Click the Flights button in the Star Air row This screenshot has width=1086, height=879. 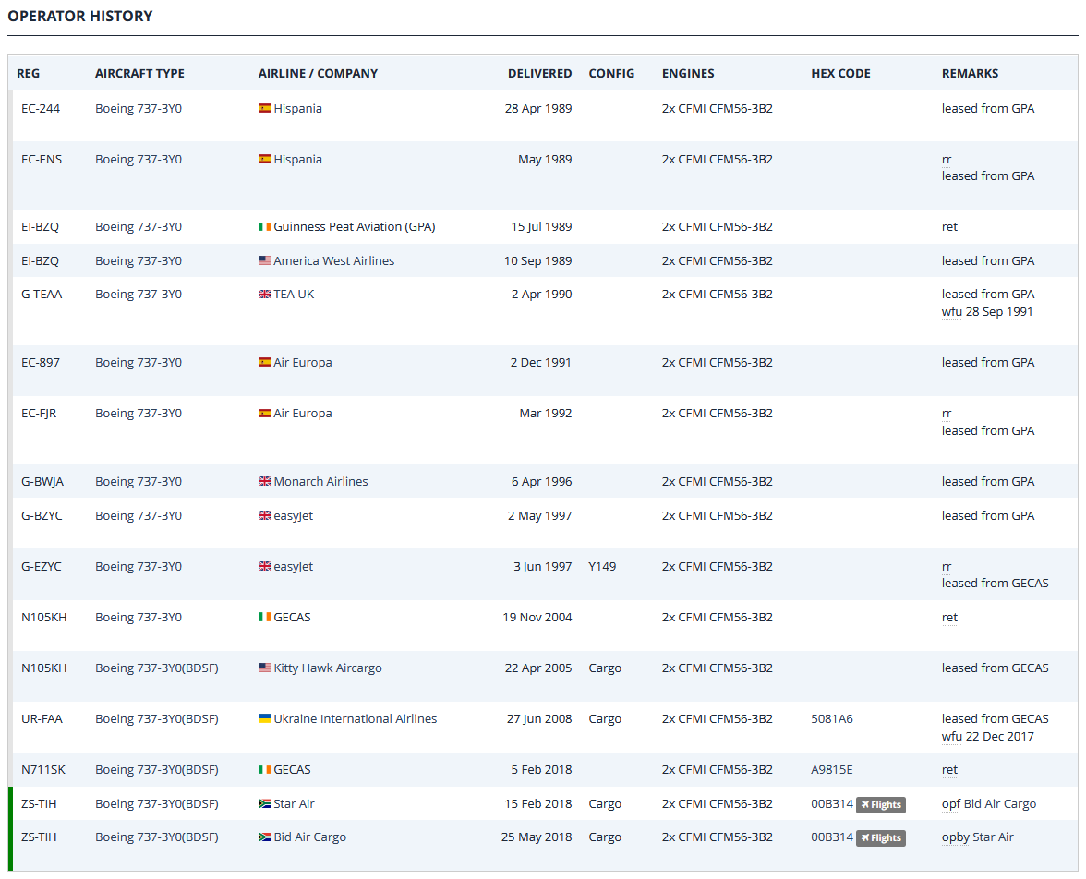pos(880,804)
